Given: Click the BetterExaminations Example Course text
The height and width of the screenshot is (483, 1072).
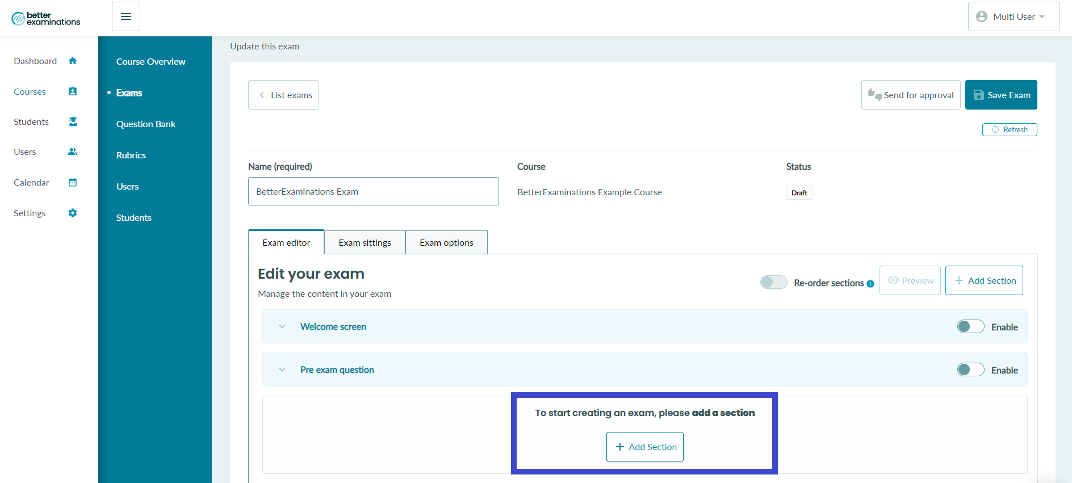Looking at the screenshot, I should click(589, 192).
